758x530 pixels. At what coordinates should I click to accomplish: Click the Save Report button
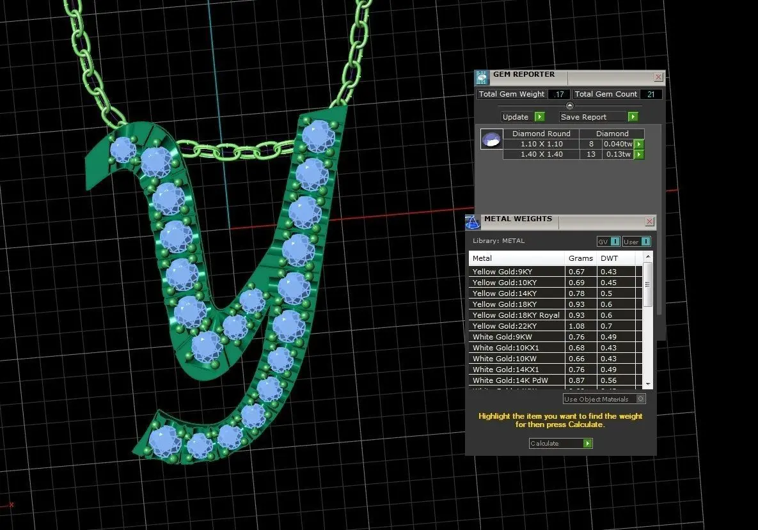(599, 117)
